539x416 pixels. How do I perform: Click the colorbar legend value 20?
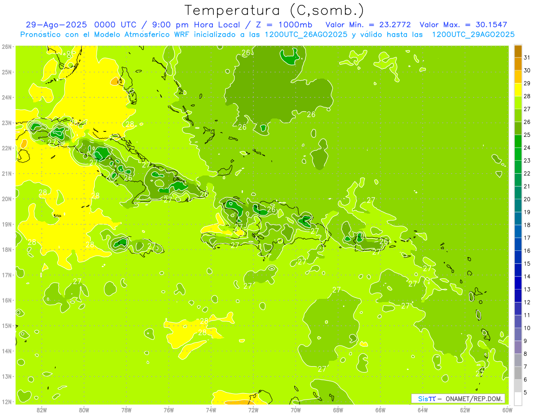pyautogui.click(x=527, y=199)
